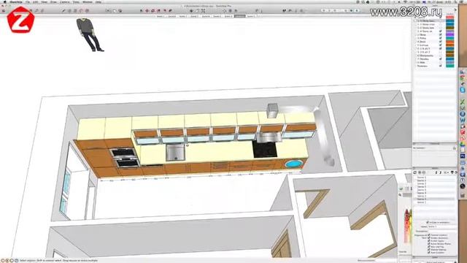The image size is (467, 263).
Task: Click the scene Description input field
Action: click(441, 231)
